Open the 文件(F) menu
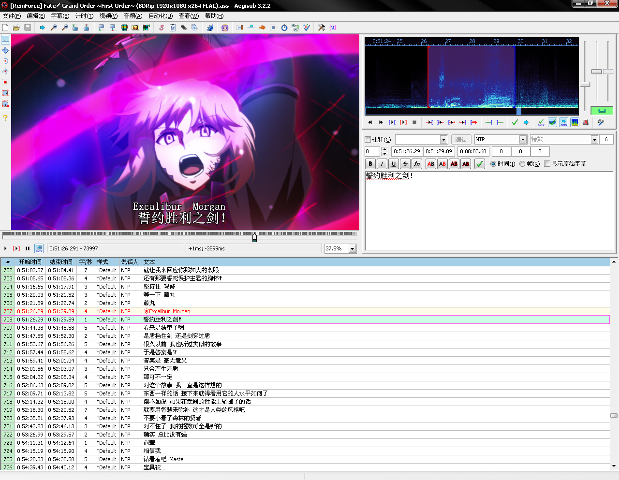619x480 pixels. pyautogui.click(x=12, y=16)
